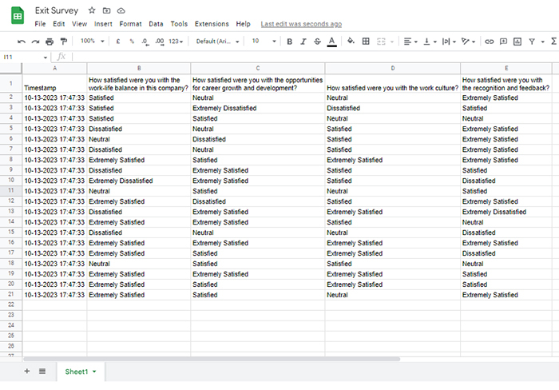This screenshot has height=390, width=559.
Task: Open the text color picker
Action: (332, 42)
